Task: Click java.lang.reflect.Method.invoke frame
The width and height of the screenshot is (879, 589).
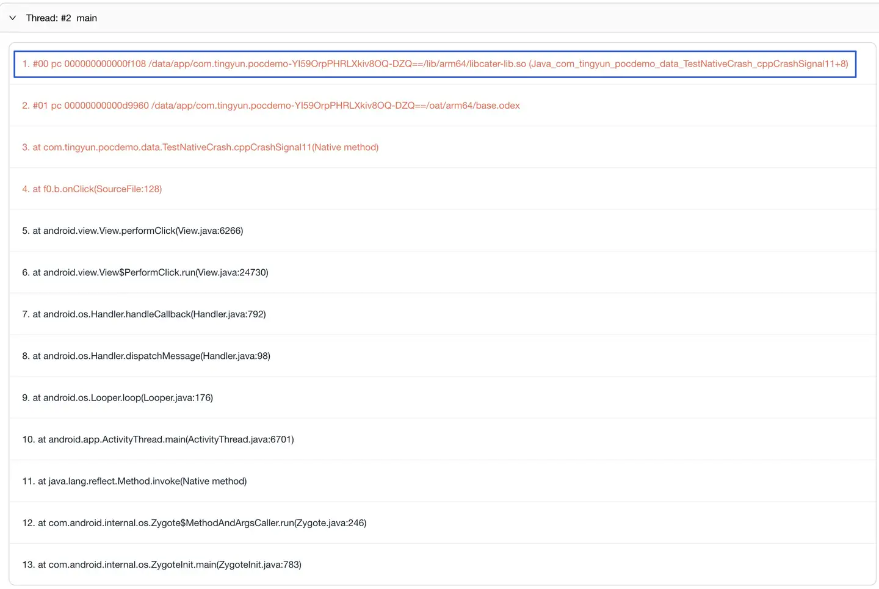Action: [x=142, y=482]
